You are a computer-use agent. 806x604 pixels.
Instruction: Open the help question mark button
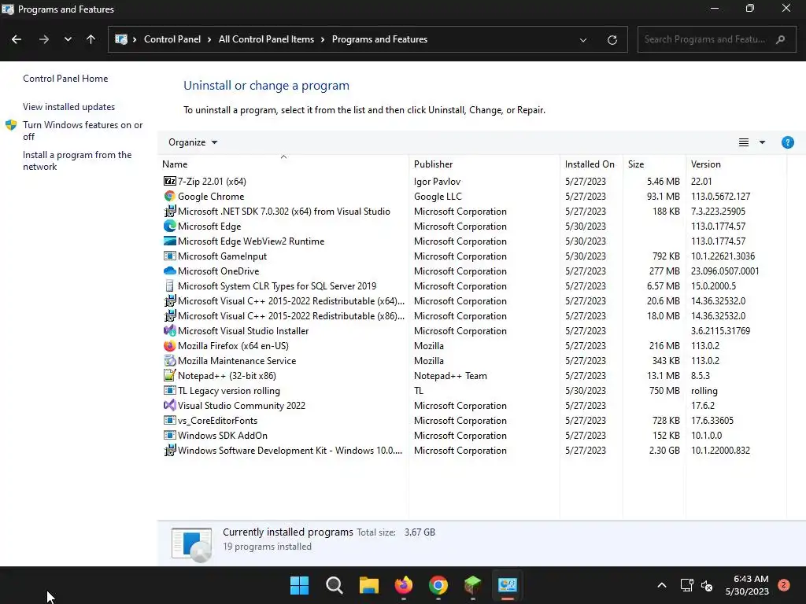[787, 142]
